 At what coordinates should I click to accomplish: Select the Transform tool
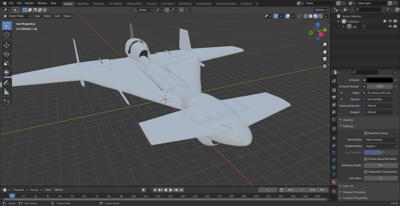[6, 72]
